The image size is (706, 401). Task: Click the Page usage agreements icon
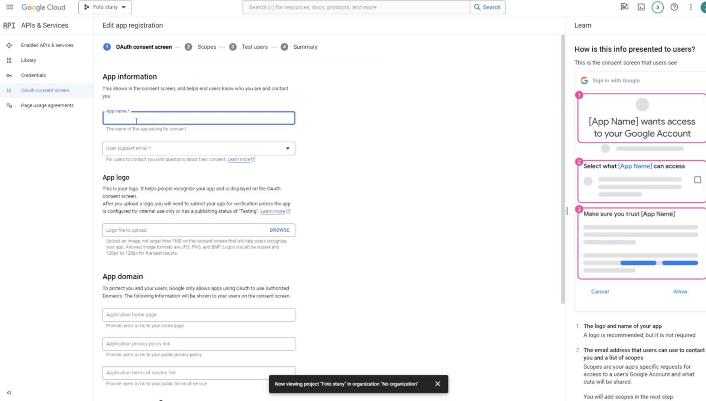[x=9, y=105]
